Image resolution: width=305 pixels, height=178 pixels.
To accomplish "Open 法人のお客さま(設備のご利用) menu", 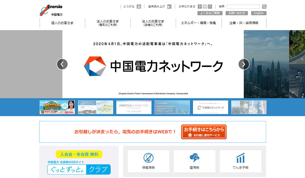I will (153, 23).
